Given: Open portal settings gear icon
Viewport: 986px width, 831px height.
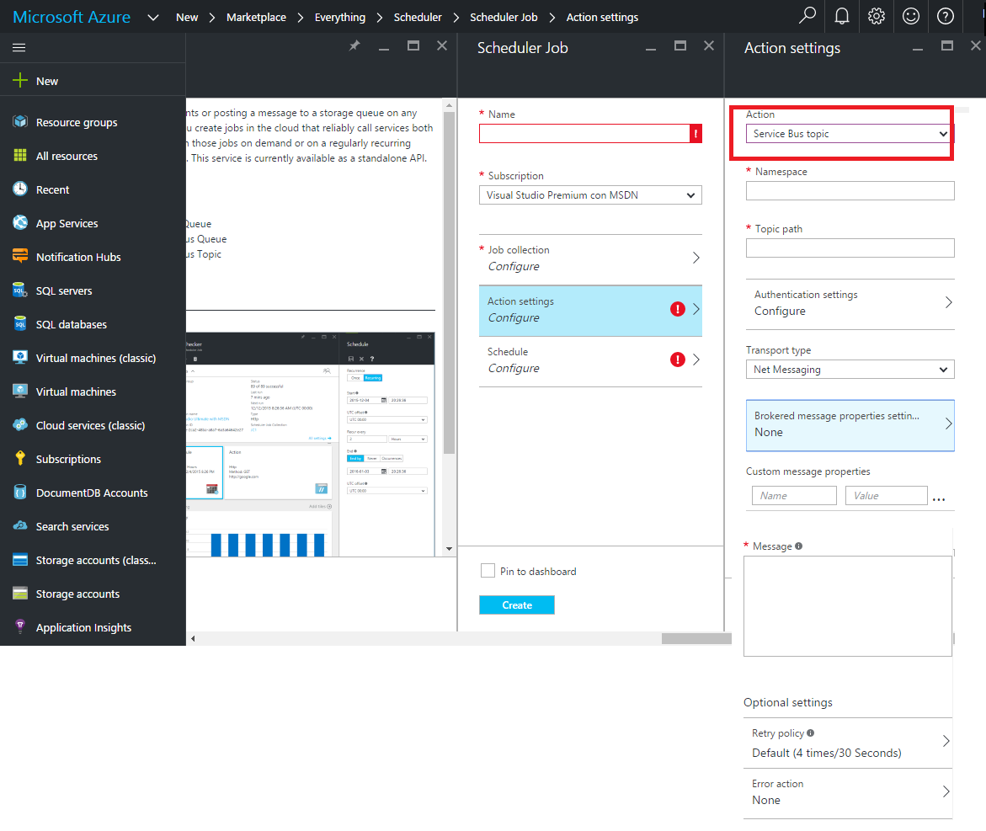Looking at the screenshot, I should [x=877, y=16].
